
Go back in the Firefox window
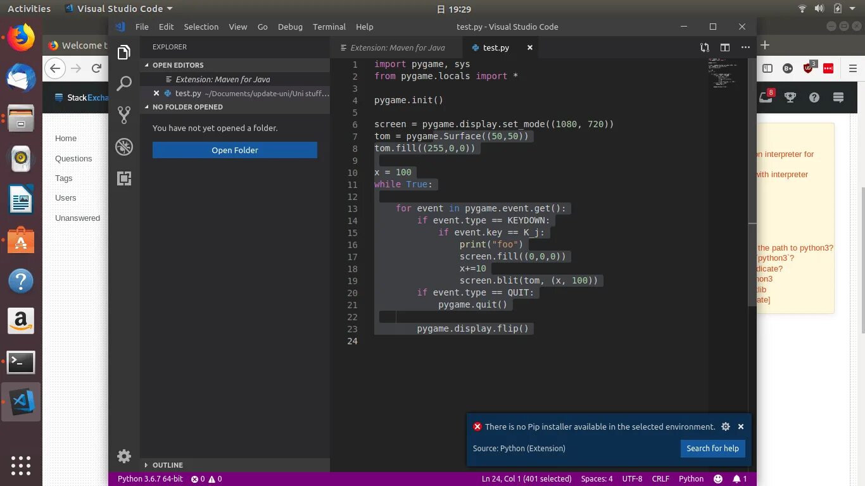tap(55, 68)
